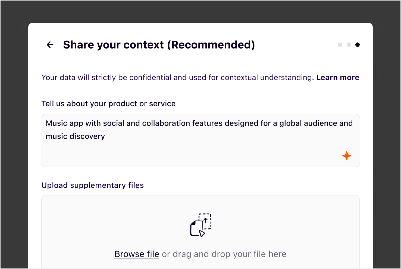Click the file upload illustration icon
Image resolution: width=401 pixels, height=269 pixels.
tap(201, 225)
